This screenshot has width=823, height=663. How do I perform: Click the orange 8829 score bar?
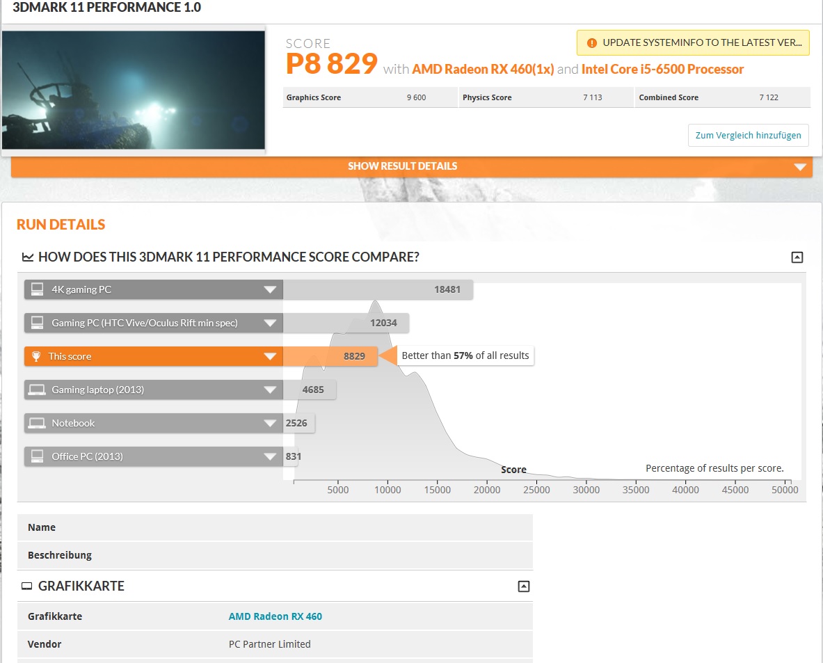[330, 356]
